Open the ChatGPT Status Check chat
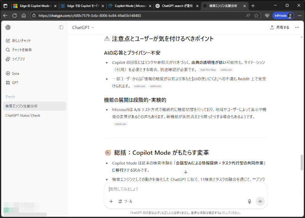Screen dimensions: 305x218 click(22, 115)
